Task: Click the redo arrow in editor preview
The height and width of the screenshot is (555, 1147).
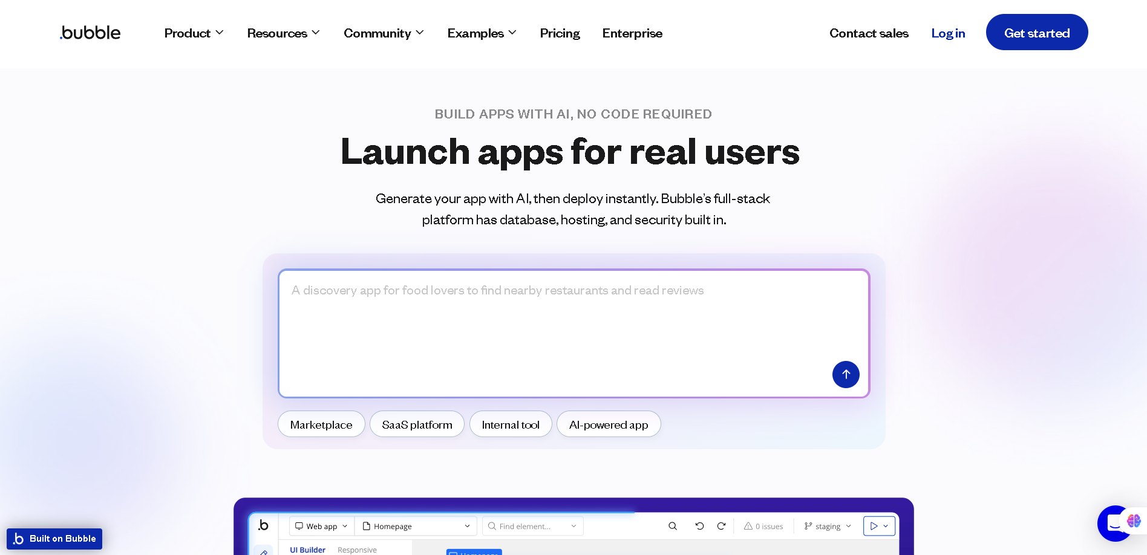Action: tap(721, 526)
